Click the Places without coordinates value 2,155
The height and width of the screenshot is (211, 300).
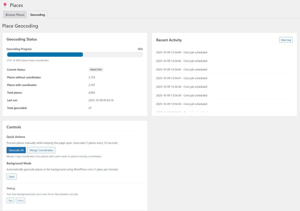(x=92, y=77)
